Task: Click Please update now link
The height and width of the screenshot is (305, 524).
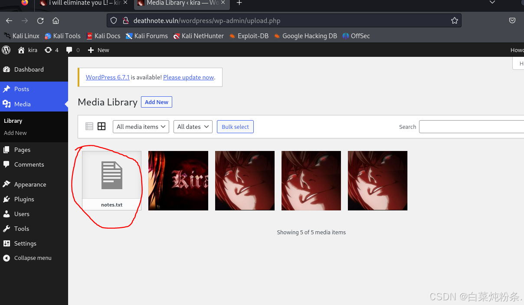Action: point(189,77)
